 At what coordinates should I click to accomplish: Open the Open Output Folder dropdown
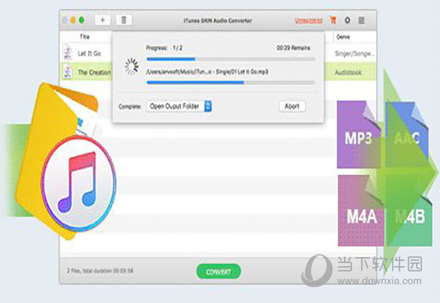click(x=179, y=106)
